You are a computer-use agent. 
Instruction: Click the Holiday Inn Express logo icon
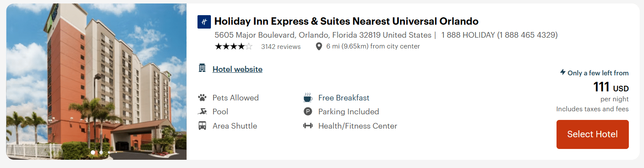pos(204,22)
